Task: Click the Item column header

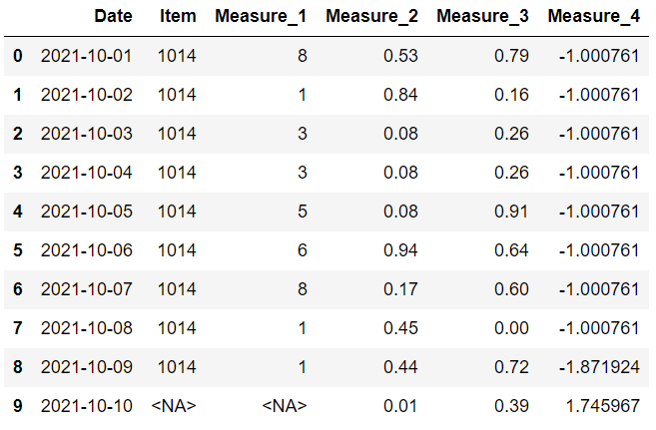Action: point(178,17)
